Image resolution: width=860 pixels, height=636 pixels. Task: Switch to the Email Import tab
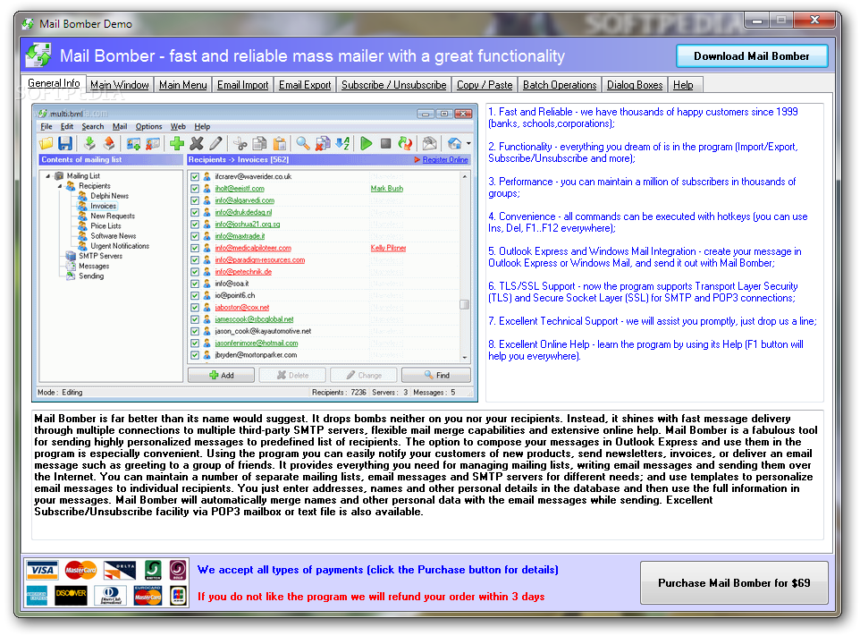[x=243, y=85]
